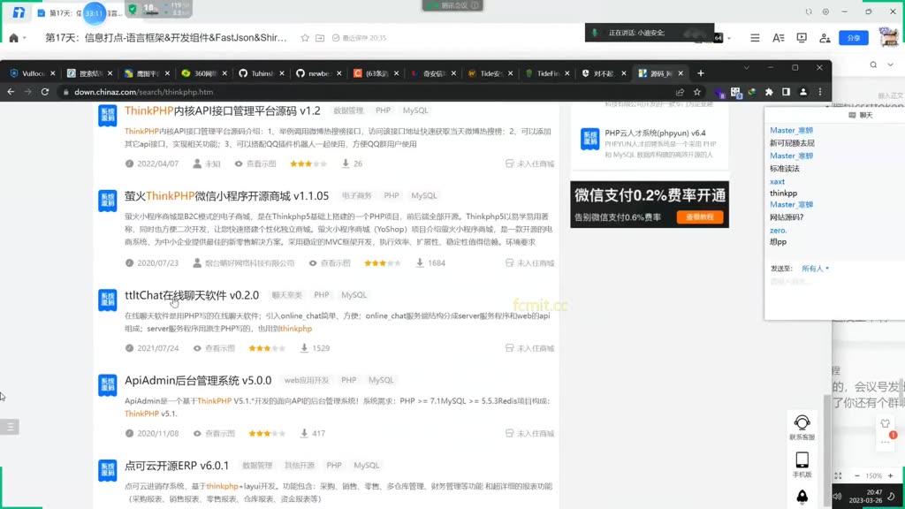Click the fullscreen icon next to zoom
Viewport: 905px width, 509px height.
pyautogui.click(x=838, y=476)
